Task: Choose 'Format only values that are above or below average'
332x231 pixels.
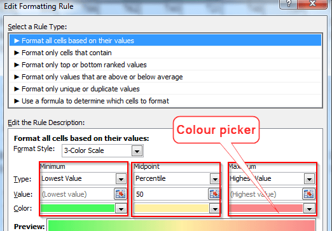Action: click(x=165, y=77)
